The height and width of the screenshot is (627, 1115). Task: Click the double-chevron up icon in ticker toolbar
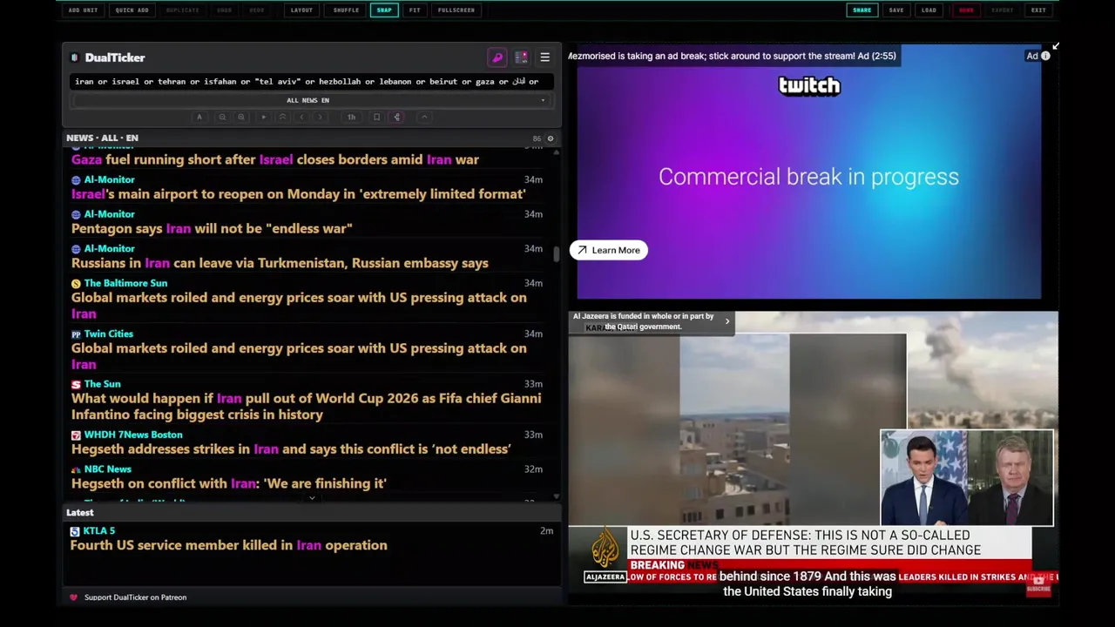coord(282,117)
